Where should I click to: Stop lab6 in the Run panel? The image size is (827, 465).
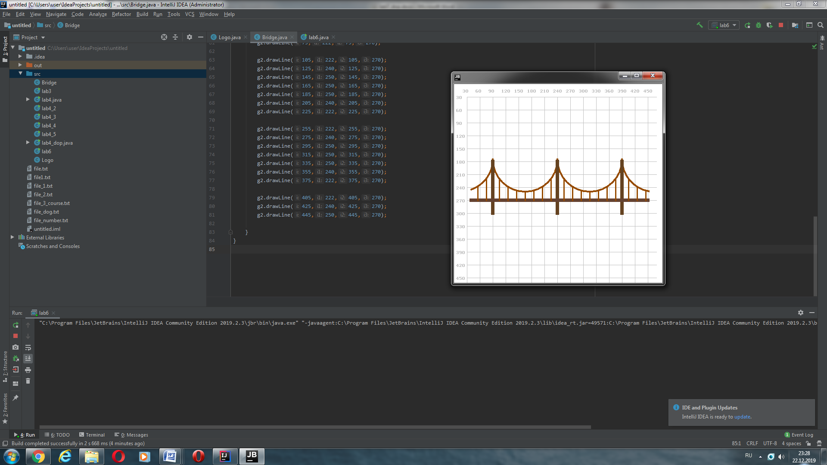16,336
